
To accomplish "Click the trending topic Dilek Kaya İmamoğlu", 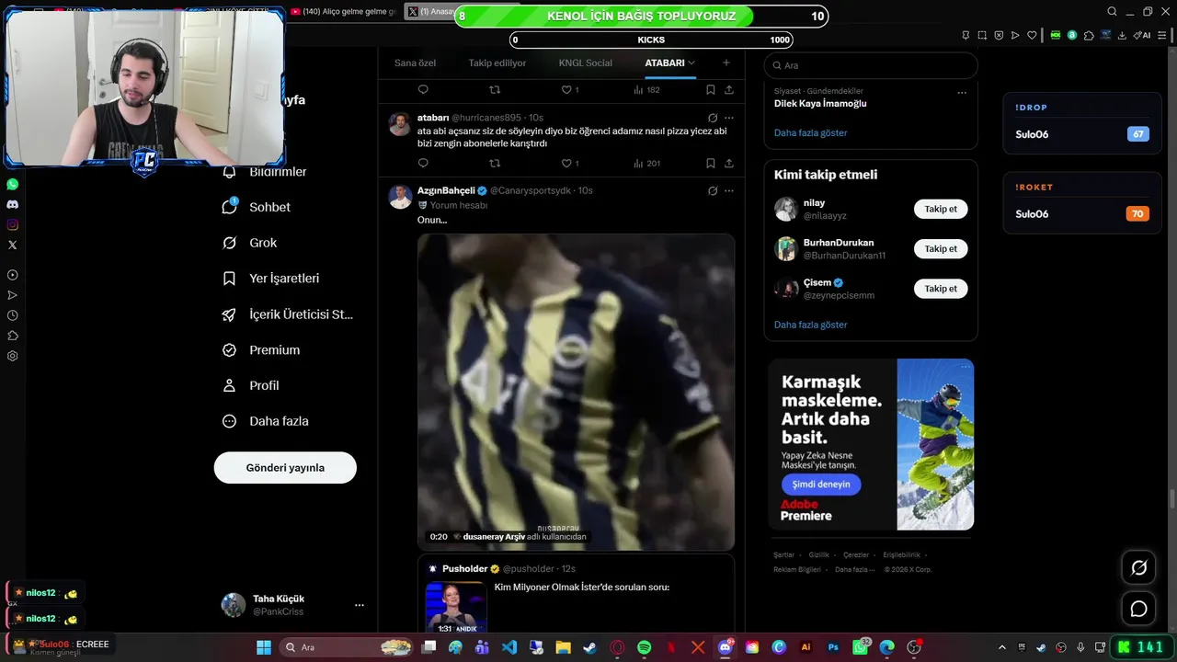I will 820,104.
